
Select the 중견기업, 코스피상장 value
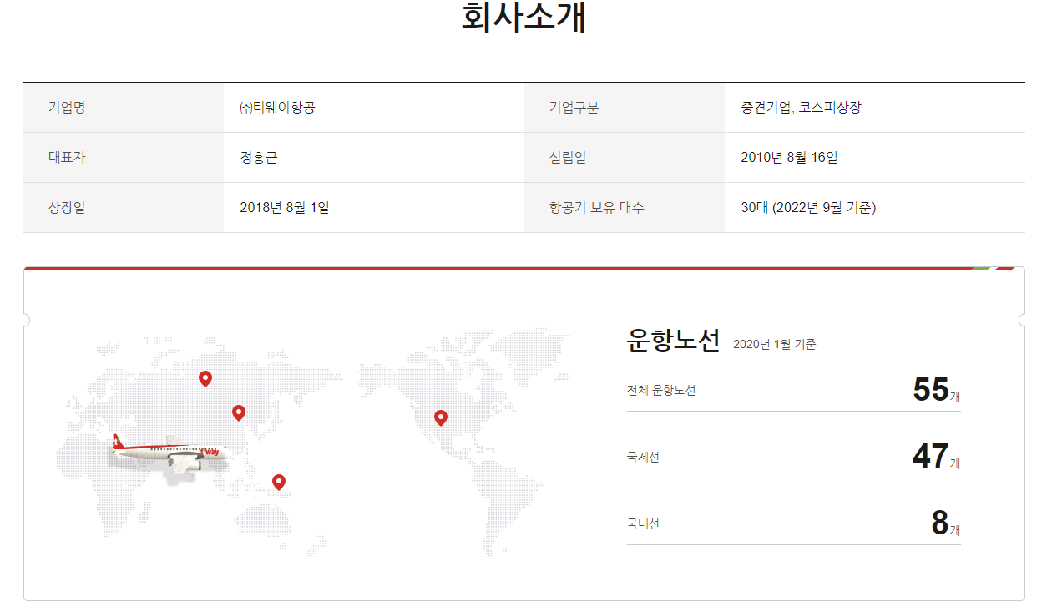point(801,108)
